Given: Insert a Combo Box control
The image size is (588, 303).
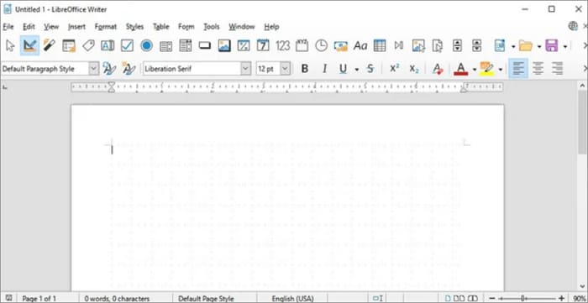Looking at the screenshot, I should tap(186, 45).
